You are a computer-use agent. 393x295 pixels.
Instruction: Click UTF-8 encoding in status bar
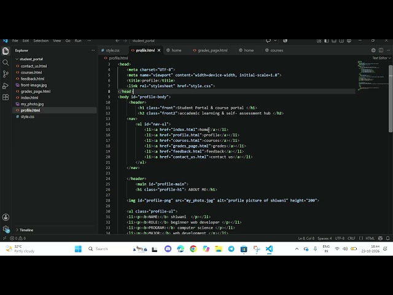tap(340, 238)
